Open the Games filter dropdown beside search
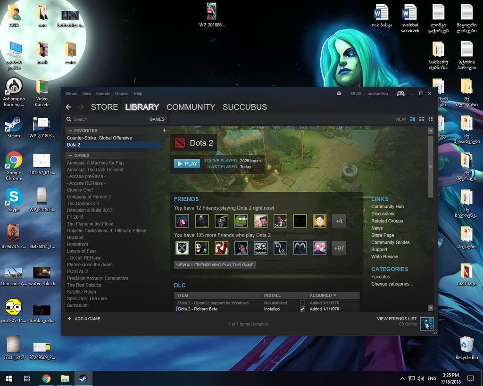Screen dimensions: 483x386 [x=157, y=119]
